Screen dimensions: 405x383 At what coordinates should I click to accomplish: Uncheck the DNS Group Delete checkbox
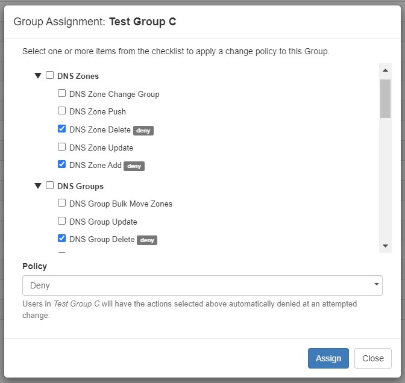[61, 238]
